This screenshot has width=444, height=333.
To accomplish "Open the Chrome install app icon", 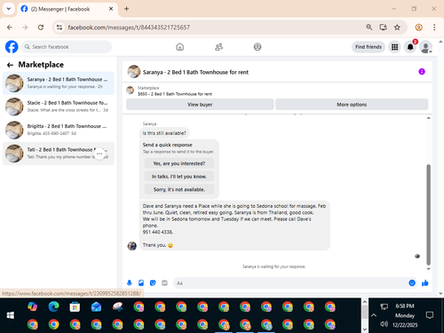I will click(x=384, y=28).
